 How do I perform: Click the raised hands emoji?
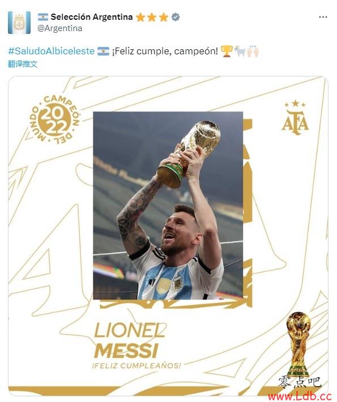[x=253, y=51]
